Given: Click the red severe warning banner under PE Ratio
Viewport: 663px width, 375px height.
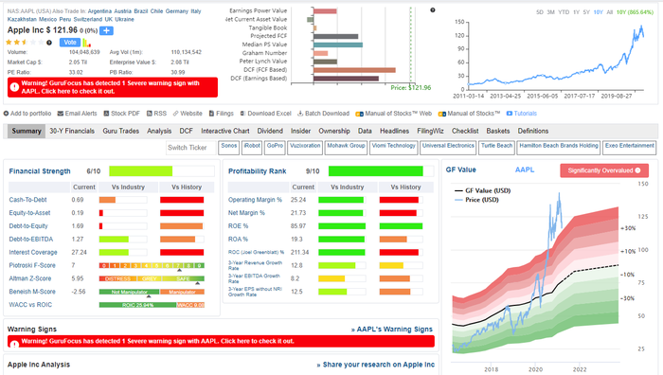Looking at the screenshot, I should click(x=113, y=87).
